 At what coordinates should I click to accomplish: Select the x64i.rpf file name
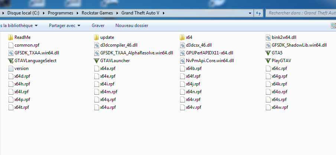coord(107,84)
